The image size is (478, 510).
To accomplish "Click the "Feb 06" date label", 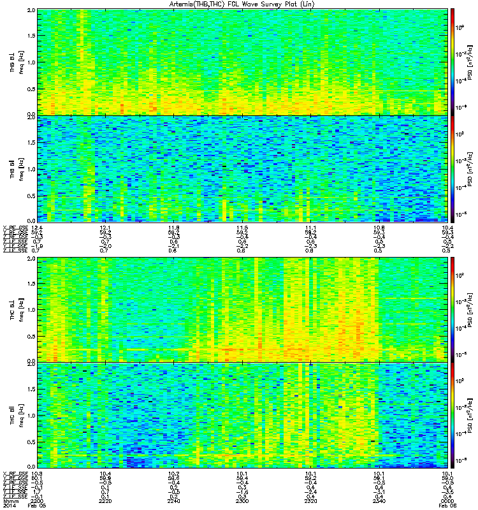I will 447,506.
